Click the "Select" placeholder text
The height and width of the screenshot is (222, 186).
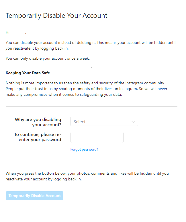coord(80,122)
